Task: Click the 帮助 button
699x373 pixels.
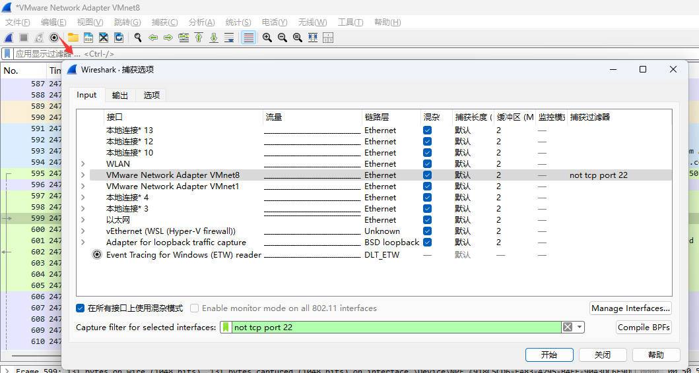Action: pos(656,355)
